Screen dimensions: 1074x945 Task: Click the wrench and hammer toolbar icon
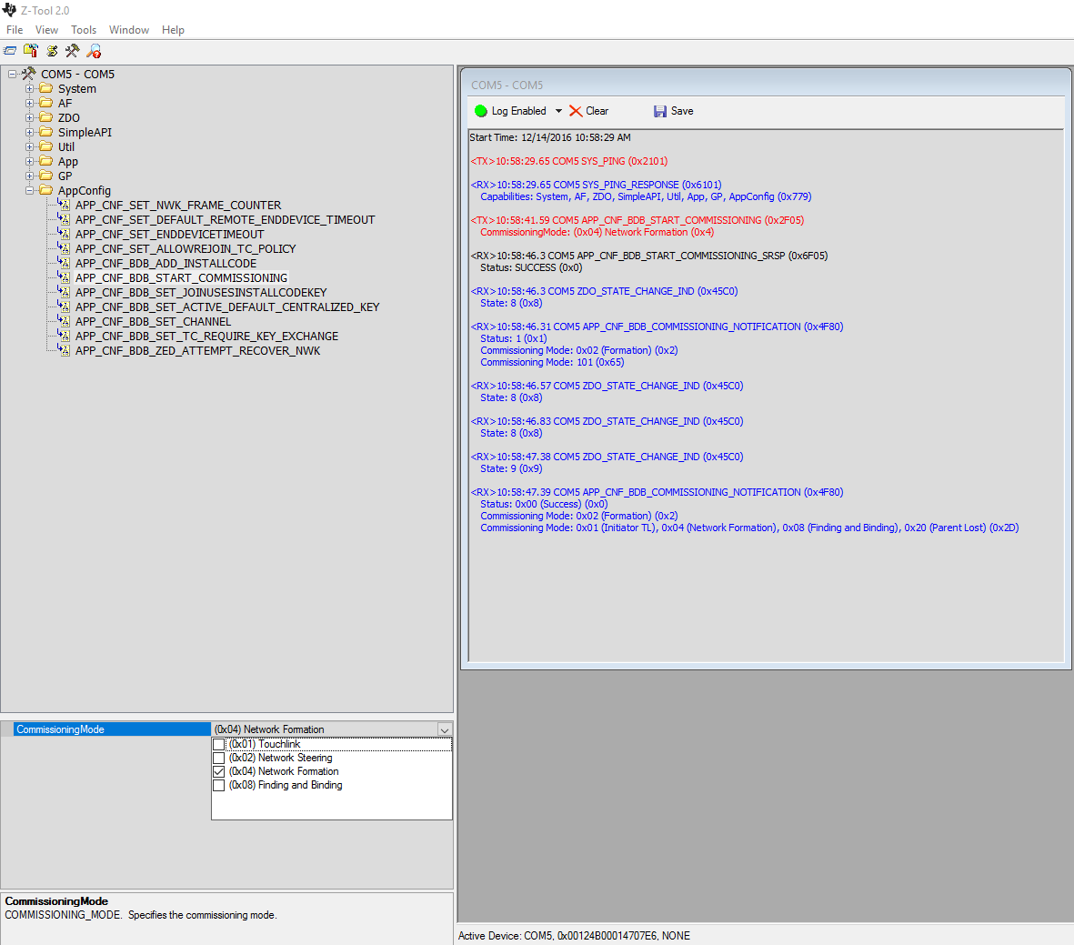coord(73,51)
